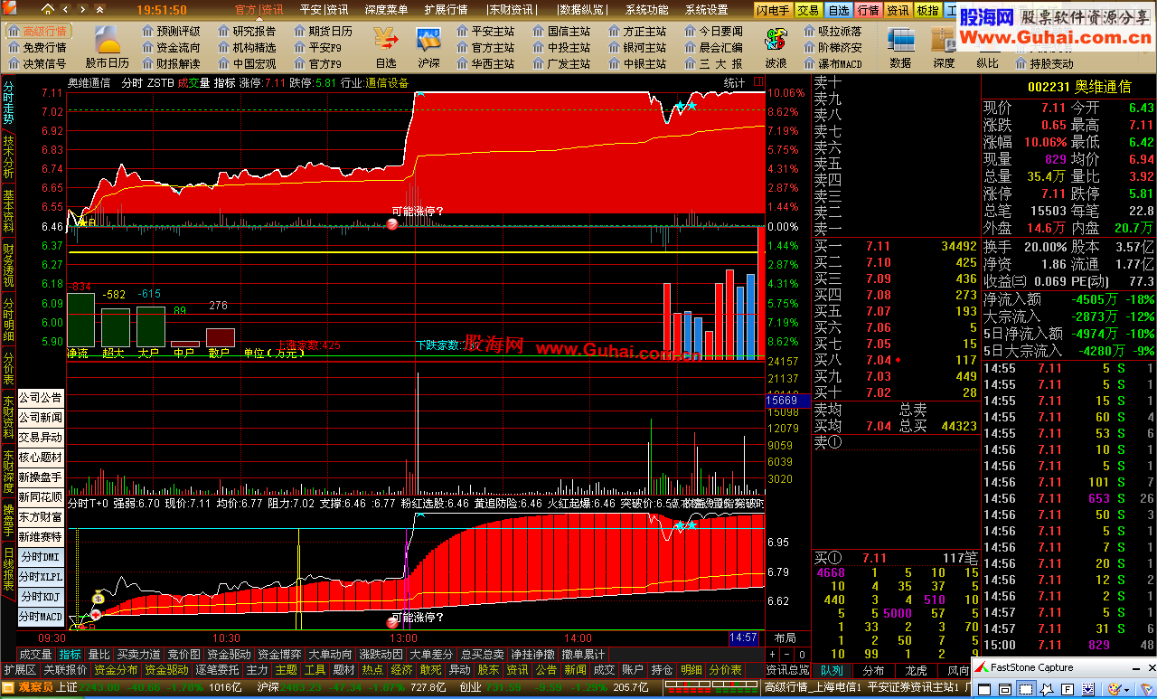Image resolution: width=1157 pixels, height=699 pixels.
Task: Select the 撤单累计 indicator tab
Action: [x=583, y=654]
